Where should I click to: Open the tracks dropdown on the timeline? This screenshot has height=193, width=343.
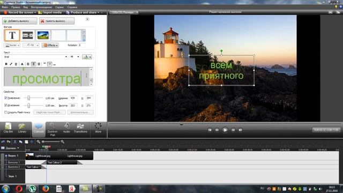pyautogui.click(x=10, y=148)
